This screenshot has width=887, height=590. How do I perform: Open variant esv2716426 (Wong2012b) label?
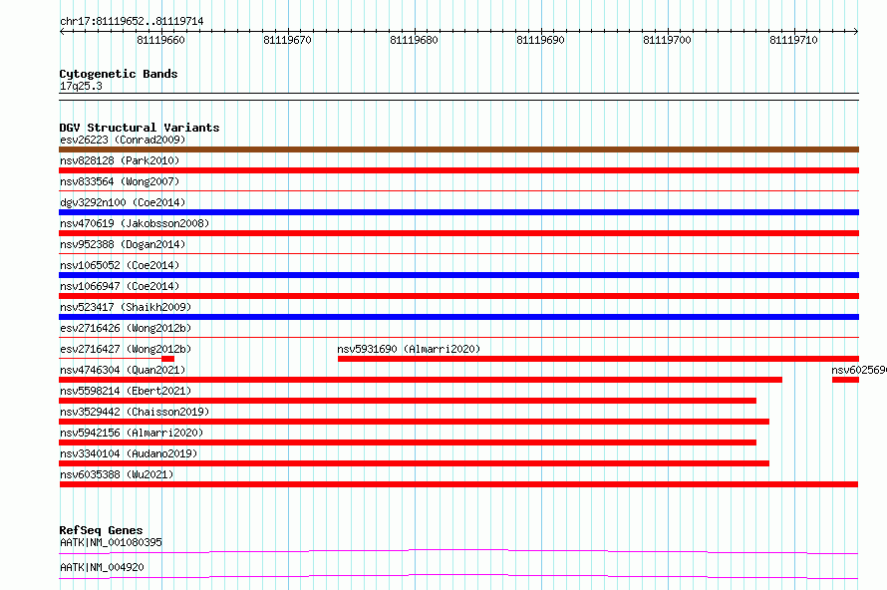click(126, 328)
